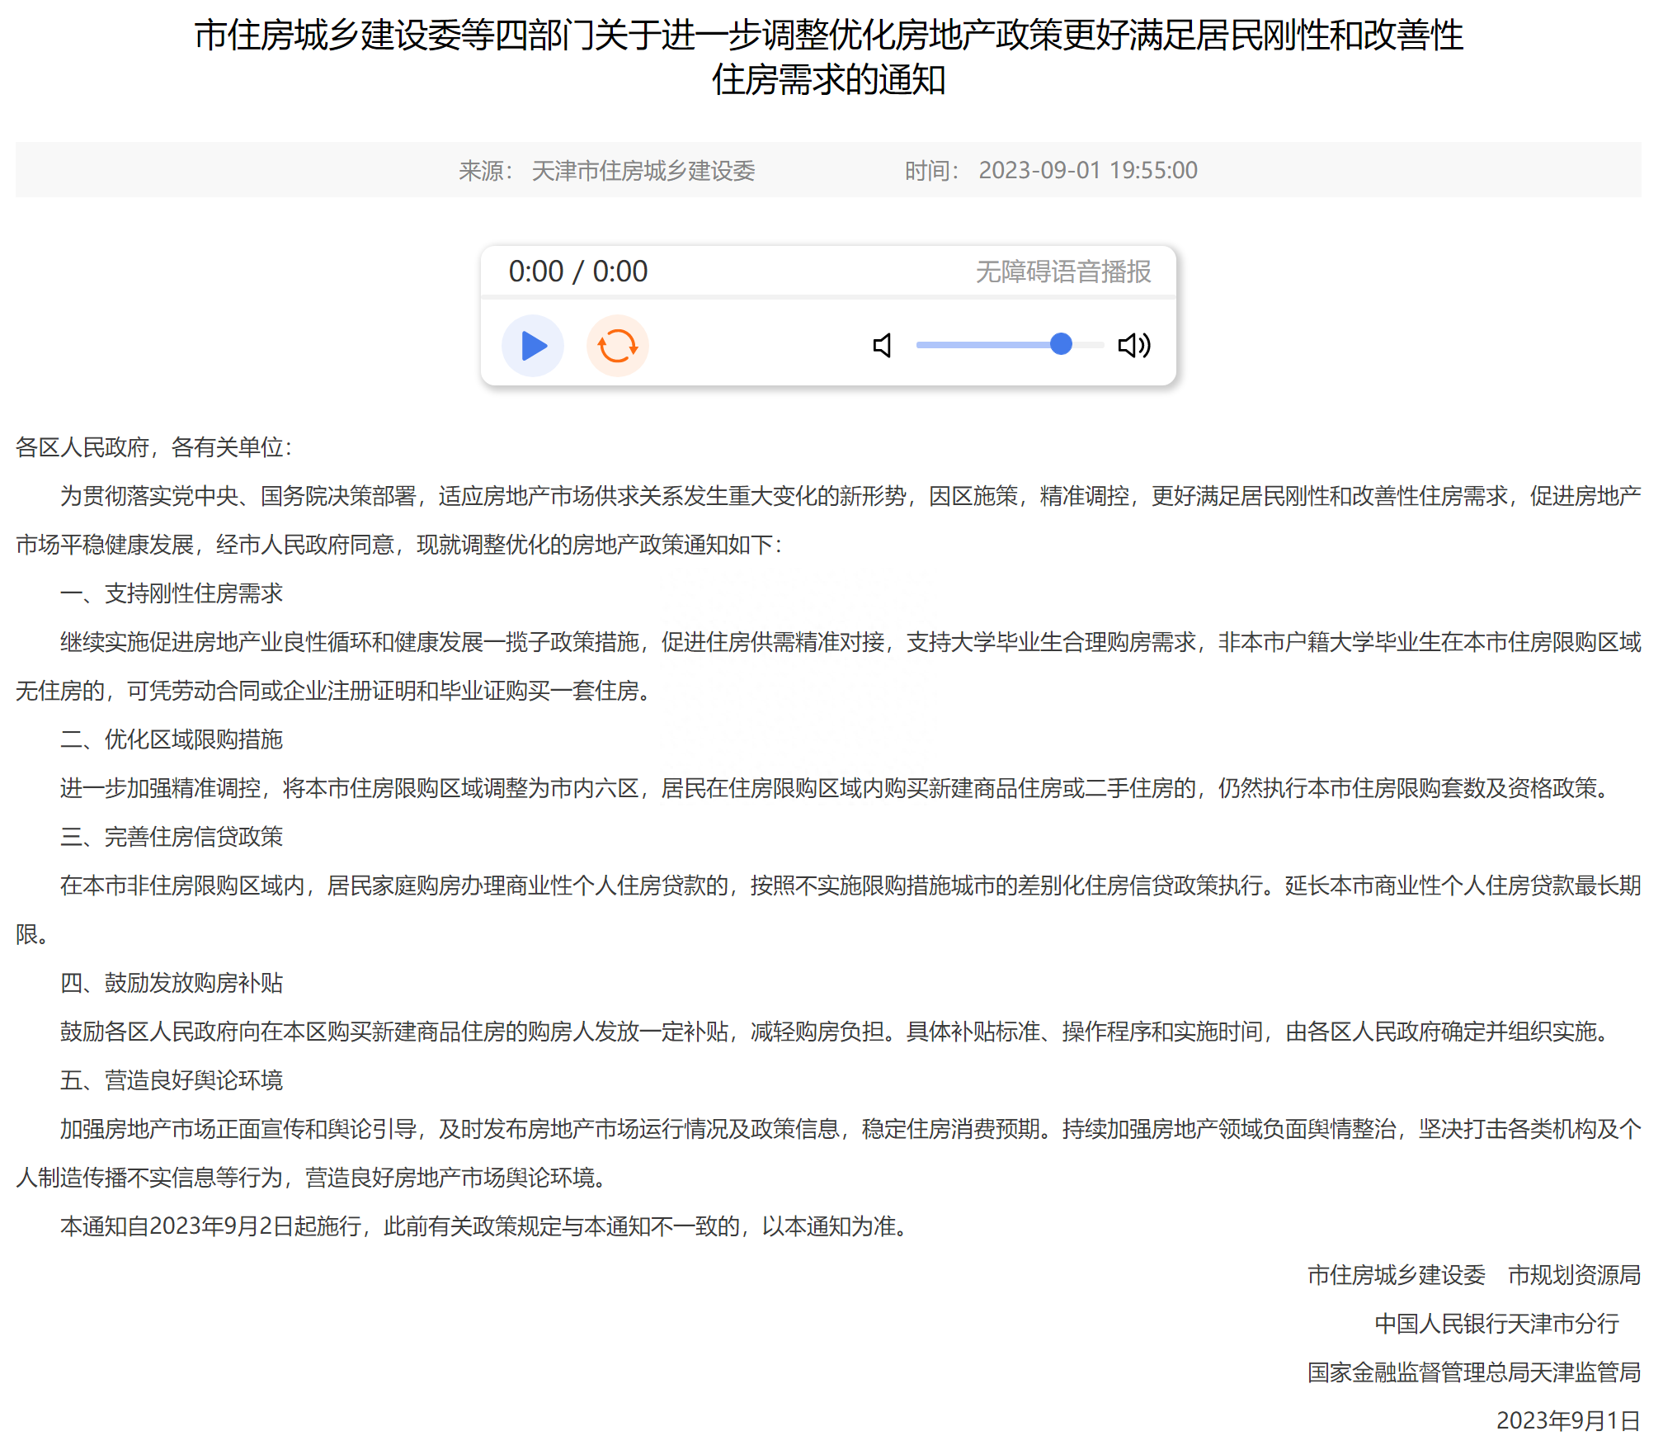
Task: Click the 无障碍语音播报 label
Action: coord(1063,272)
